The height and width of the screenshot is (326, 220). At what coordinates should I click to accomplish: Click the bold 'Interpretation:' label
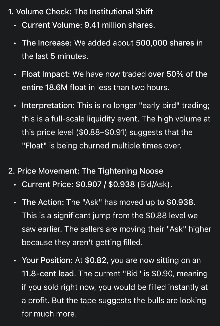point(48,105)
